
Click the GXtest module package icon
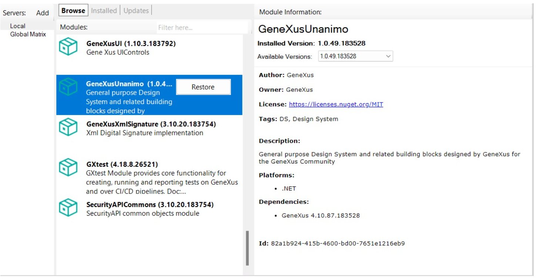tap(68, 168)
